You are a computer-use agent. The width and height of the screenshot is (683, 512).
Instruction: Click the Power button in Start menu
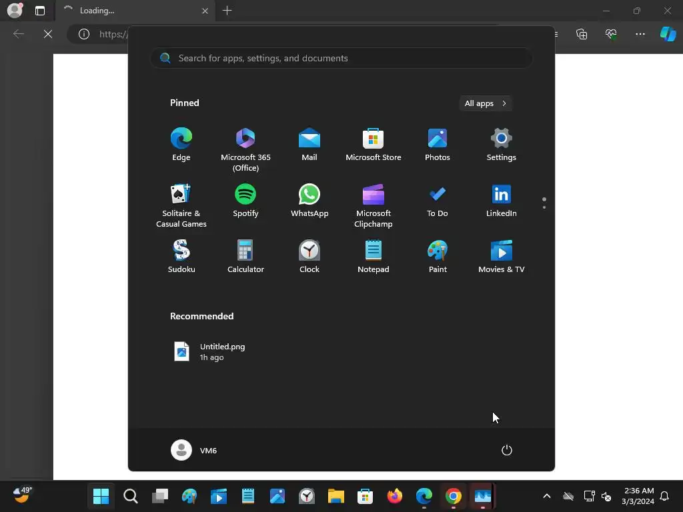coord(507,450)
